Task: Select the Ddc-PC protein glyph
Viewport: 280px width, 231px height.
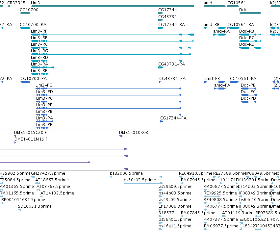Action: point(249,95)
